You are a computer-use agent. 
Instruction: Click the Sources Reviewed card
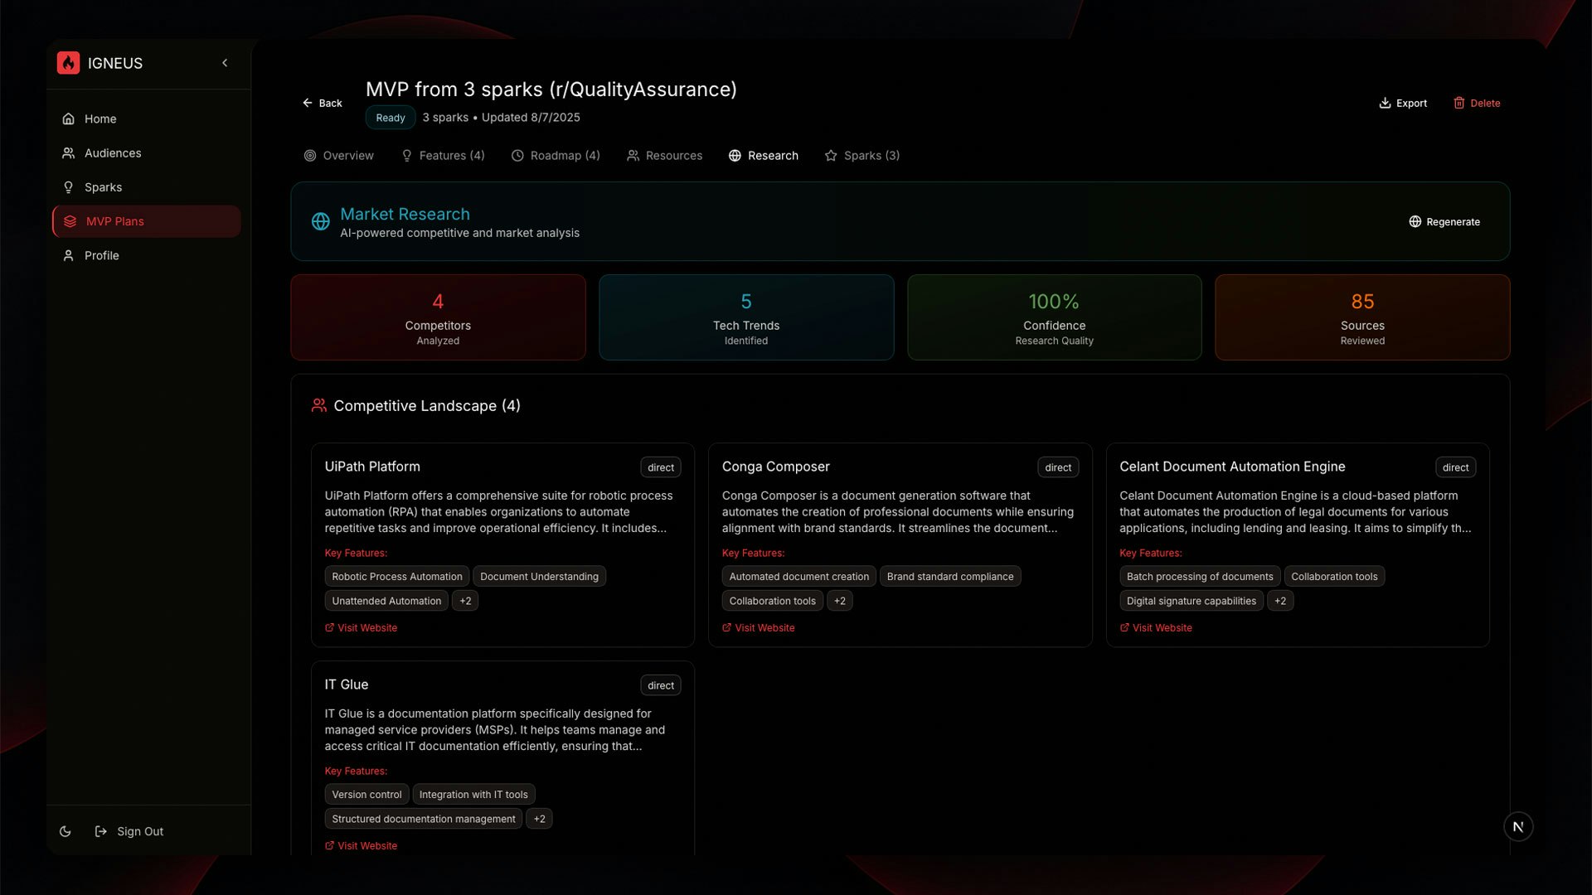(x=1362, y=317)
